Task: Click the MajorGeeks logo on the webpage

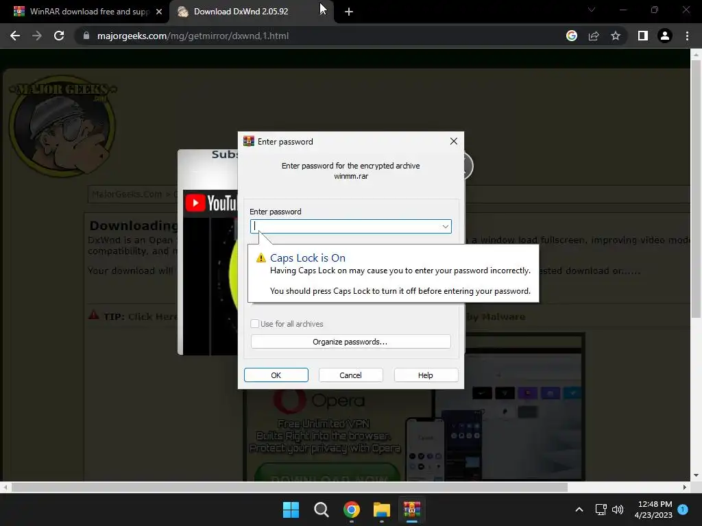Action: (x=62, y=126)
